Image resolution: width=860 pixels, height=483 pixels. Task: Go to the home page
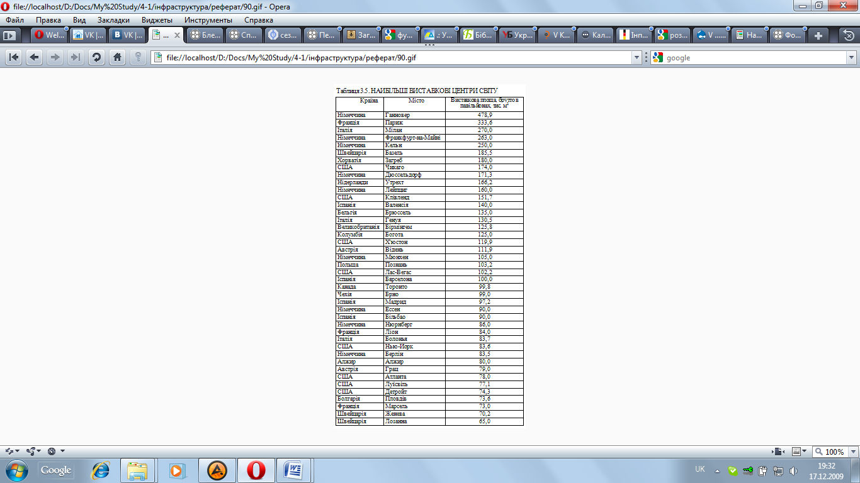[117, 57]
